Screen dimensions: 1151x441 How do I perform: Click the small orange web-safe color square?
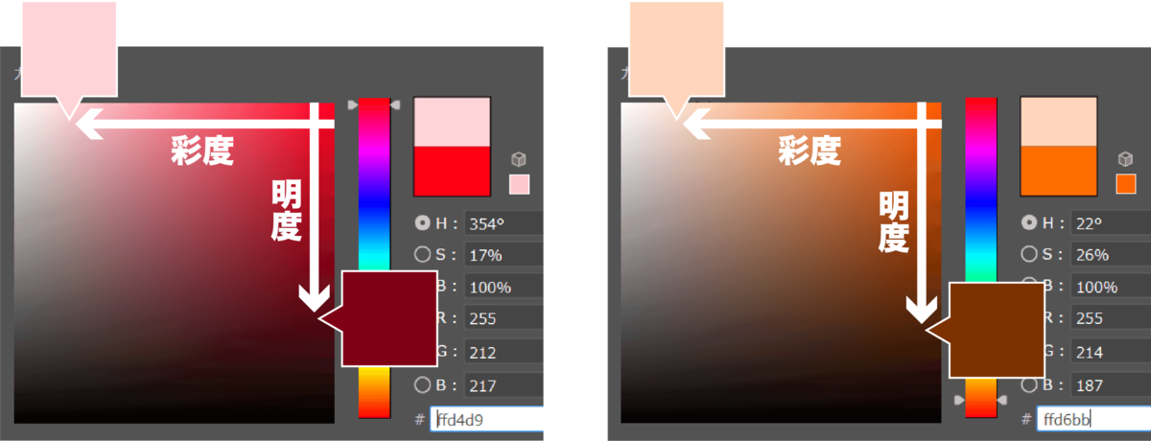point(1126,183)
